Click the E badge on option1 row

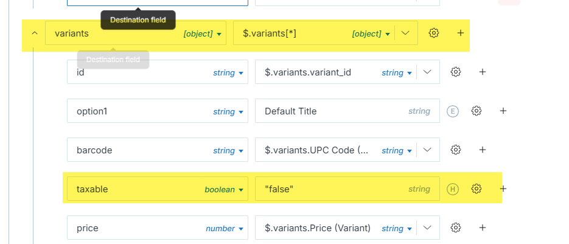coord(452,111)
